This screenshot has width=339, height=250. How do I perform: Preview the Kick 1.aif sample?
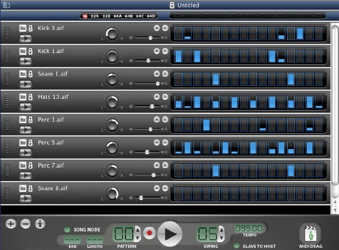click(x=25, y=62)
